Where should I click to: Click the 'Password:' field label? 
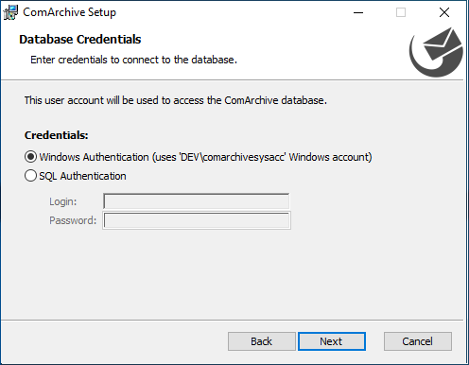[x=73, y=220]
